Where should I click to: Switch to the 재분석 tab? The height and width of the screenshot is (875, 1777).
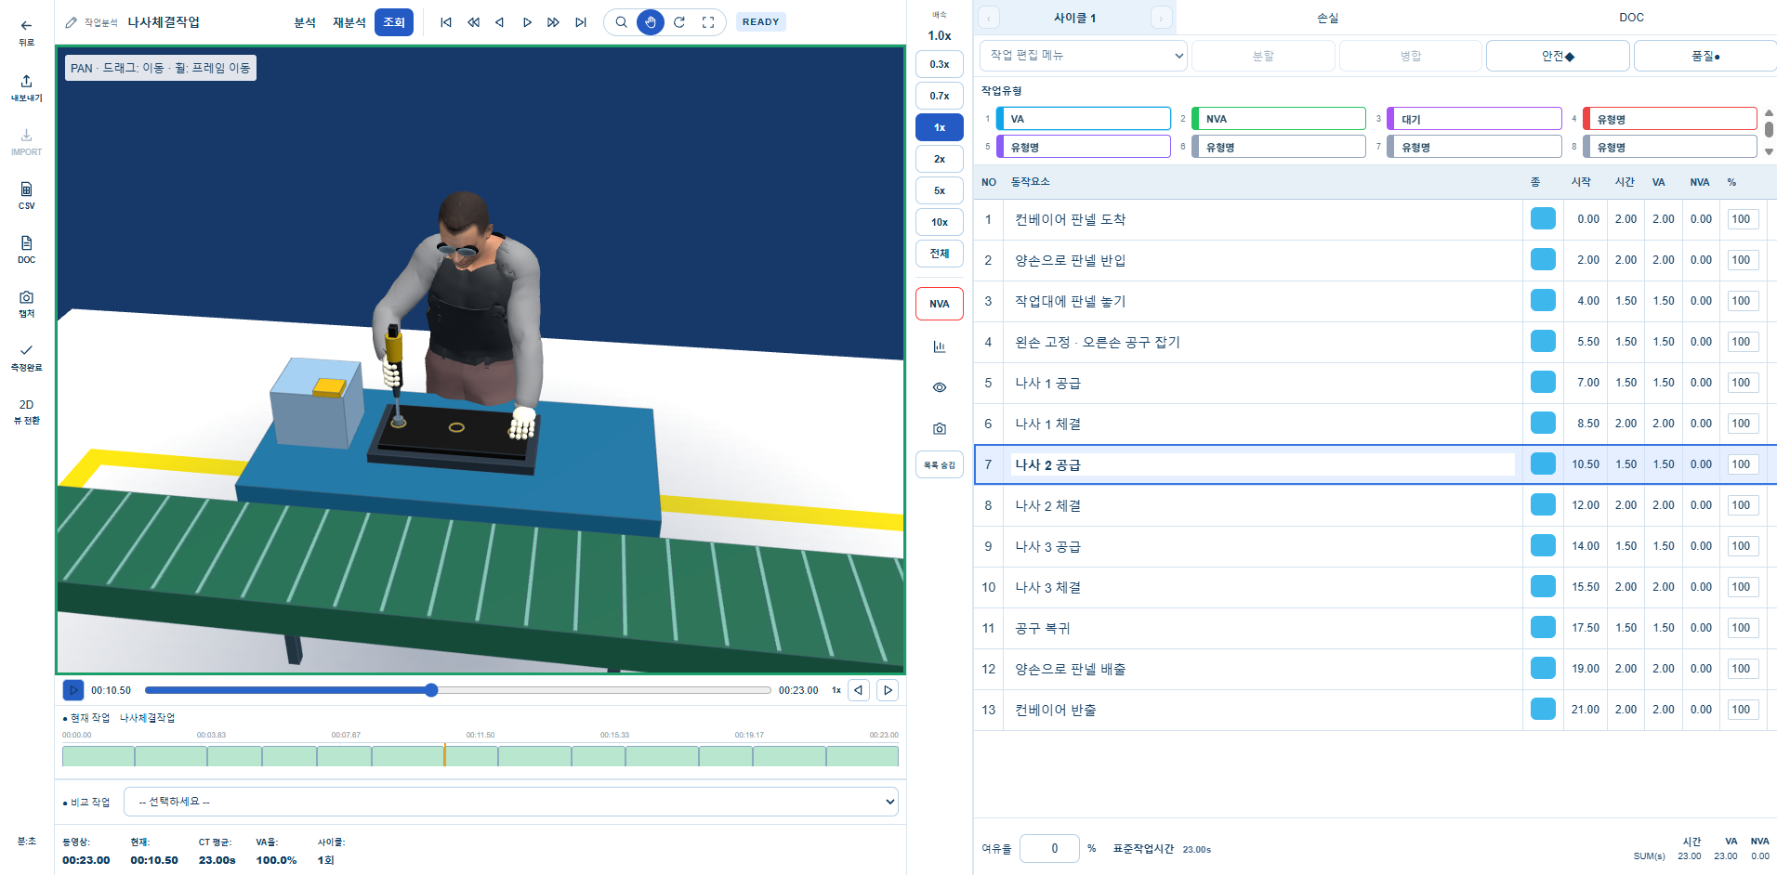349,22
